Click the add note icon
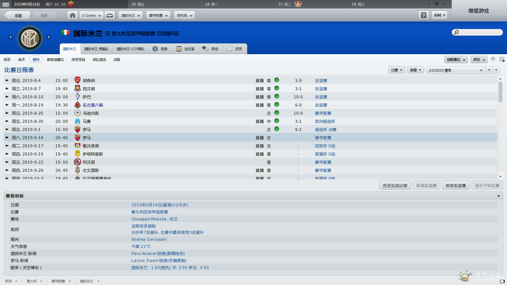 [502, 59]
